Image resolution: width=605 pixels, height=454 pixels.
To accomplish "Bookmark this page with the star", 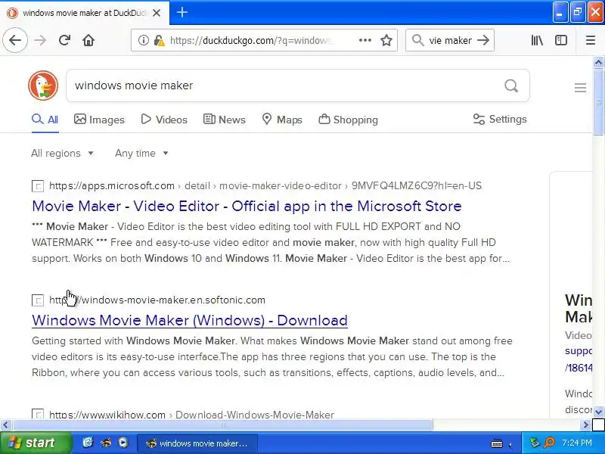I will 386,40.
